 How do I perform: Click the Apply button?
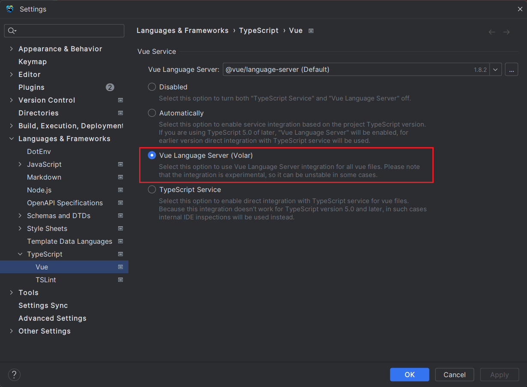[500, 375]
